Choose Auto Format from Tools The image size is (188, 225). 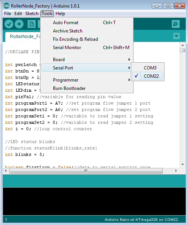click(x=87, y=23)
